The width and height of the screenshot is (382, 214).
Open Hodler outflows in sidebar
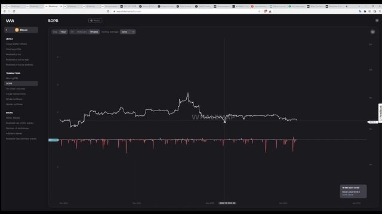(x=14, y=105)
